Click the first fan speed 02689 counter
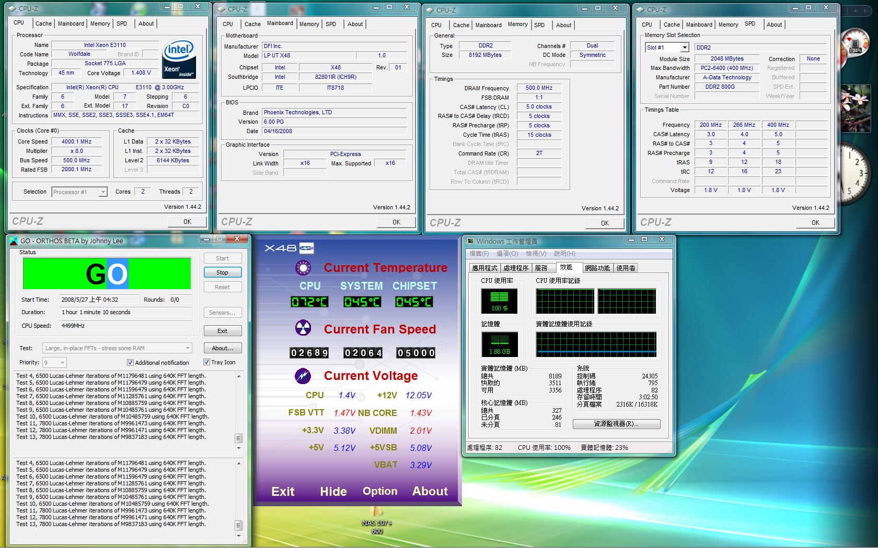 [309, 353]
